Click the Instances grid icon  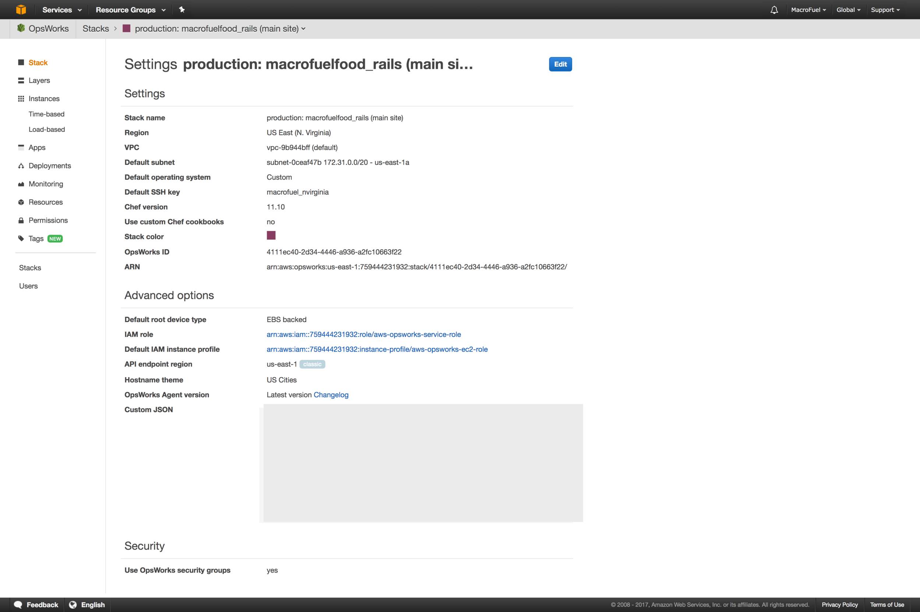(x=21, y=99)
